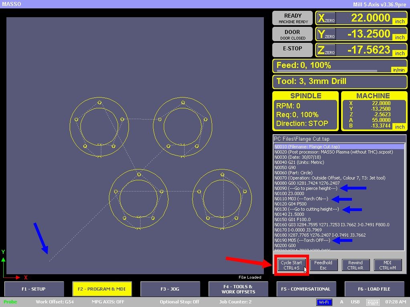This screenshot has height=307, width=410.
Task: Click the Req:0, 100% spindle readout
Action: 297,115
